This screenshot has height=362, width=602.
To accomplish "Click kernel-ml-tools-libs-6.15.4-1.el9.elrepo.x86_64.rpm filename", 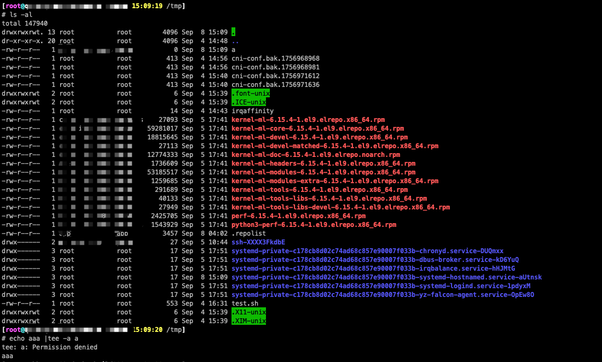I will (329, 198).
